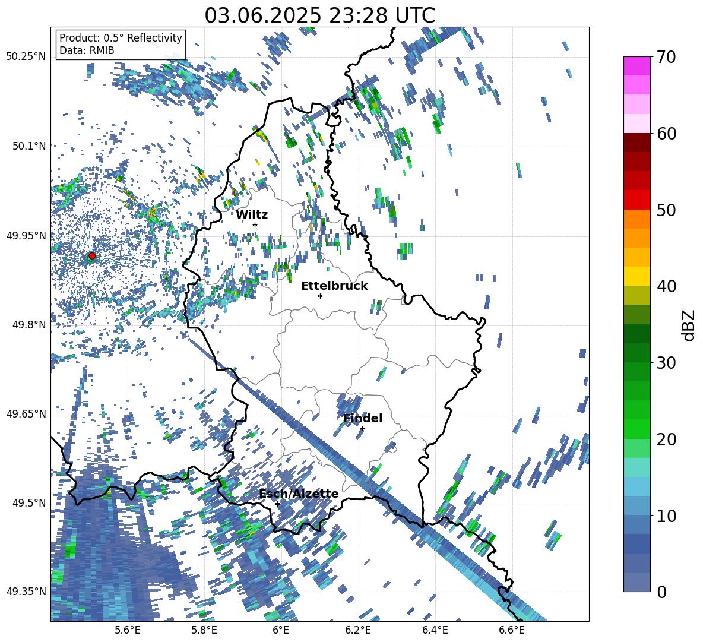Click the Esch/Alzette city label
The height and width of the screenshot is (642, 703).
(x=299, y=494)
